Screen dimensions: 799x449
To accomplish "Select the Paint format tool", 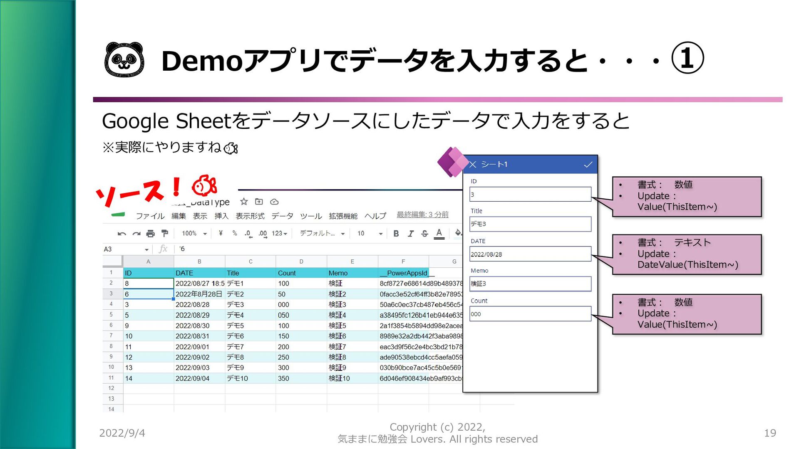I will (x=165, y=234).
